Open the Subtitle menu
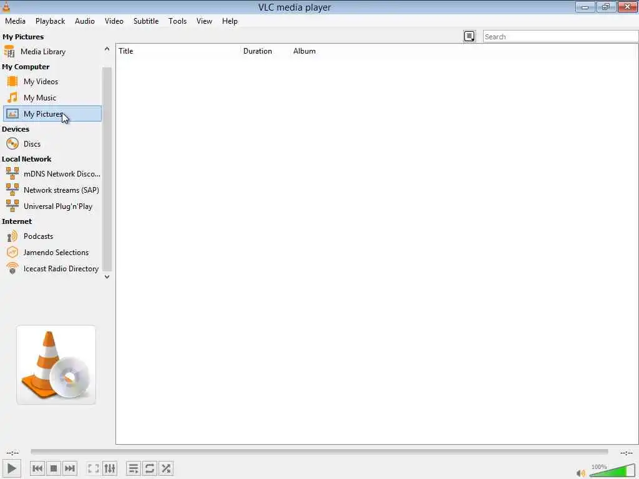The image size is (639, 479). pos(146,21)
